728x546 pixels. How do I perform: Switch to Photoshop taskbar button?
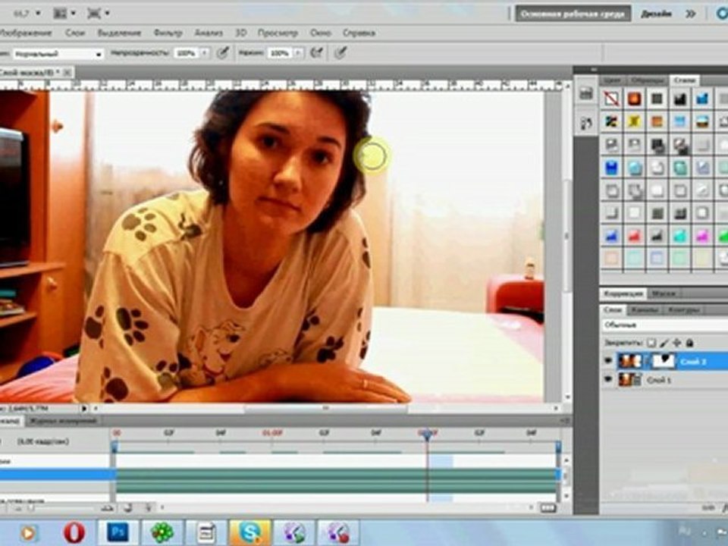118,532
